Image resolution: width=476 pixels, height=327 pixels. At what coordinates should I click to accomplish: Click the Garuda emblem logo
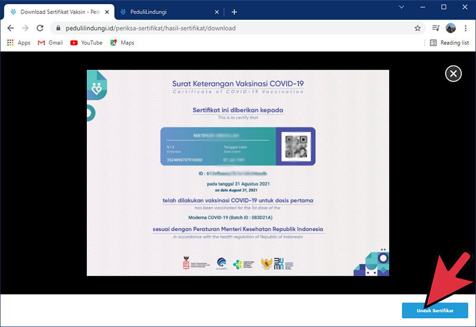click(x=267, y=263)
